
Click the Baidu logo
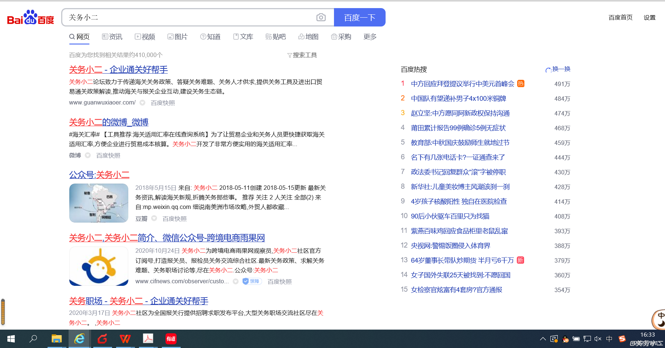coord(31,17)
